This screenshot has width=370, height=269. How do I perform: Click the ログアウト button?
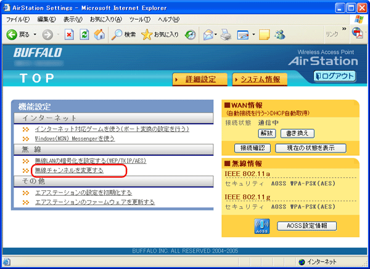[x=335, y=76]
